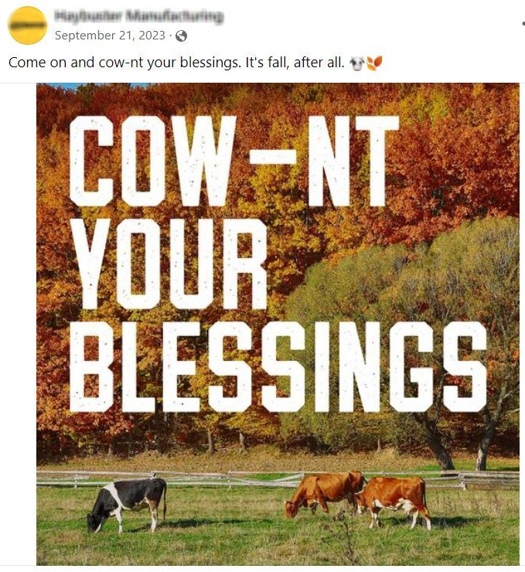Click the blue sky patch in the photo's corner
This screenshot has height=572, width=525.
(x=51, y=87)
